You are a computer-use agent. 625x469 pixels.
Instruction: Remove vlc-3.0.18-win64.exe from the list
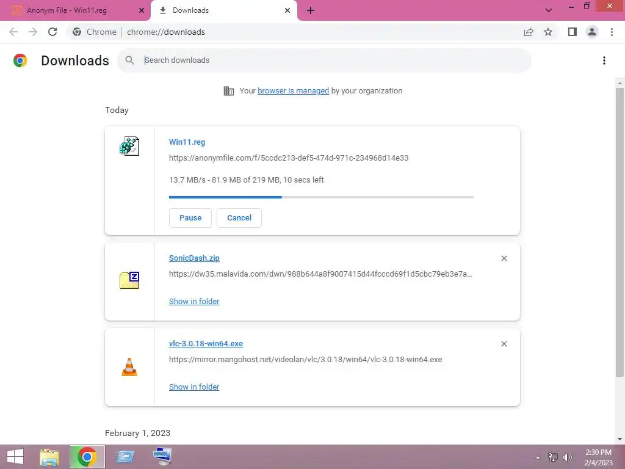click(504, 344)
